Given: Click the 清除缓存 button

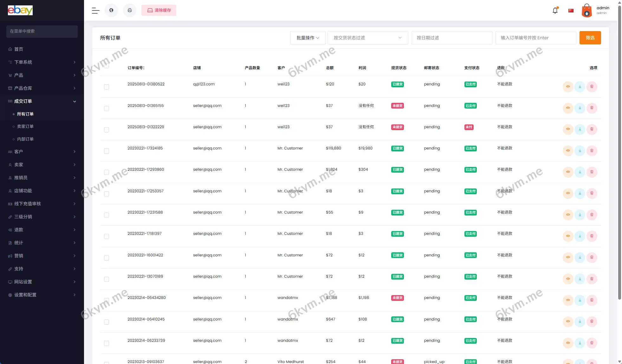Looking at the screenshot, I should (x=159, y=10).
